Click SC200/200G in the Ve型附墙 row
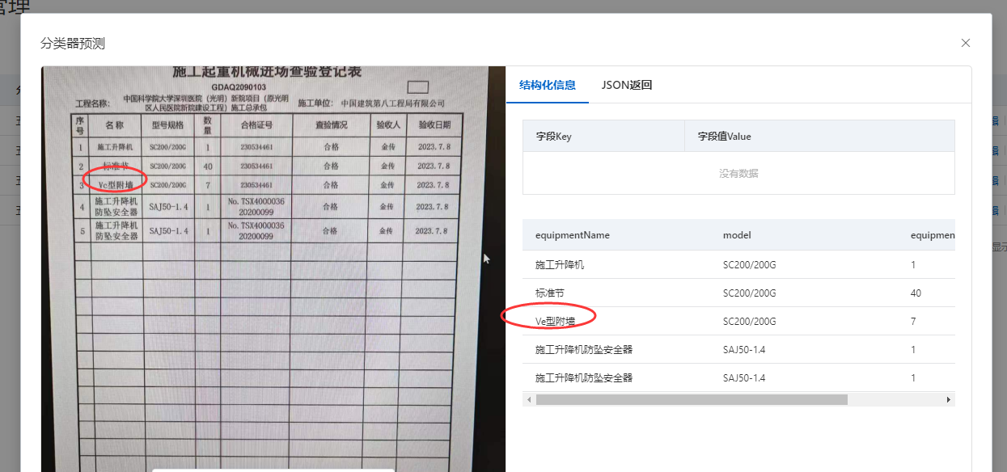 (749, 321)
